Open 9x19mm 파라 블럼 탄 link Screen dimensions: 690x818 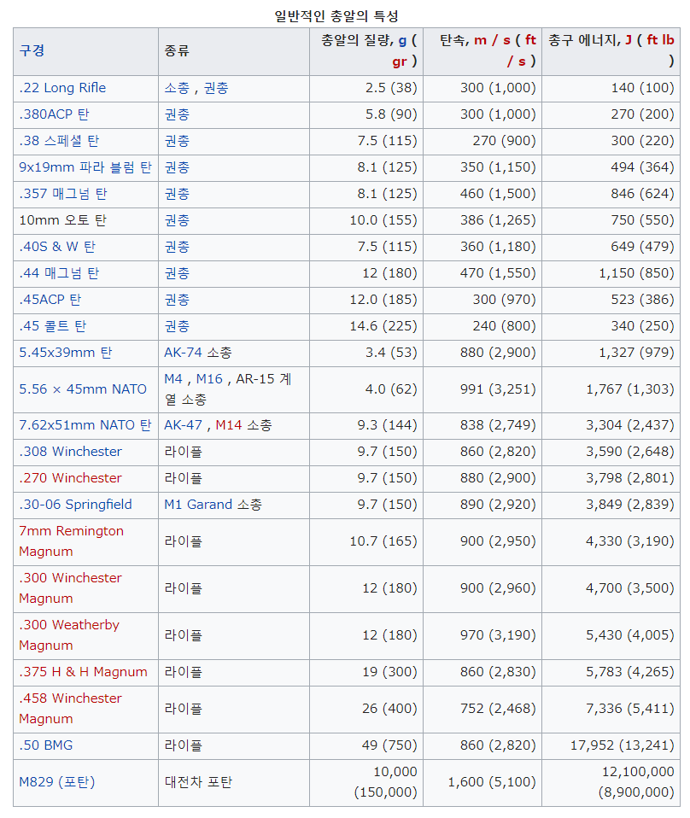click(x=85, y=167)
